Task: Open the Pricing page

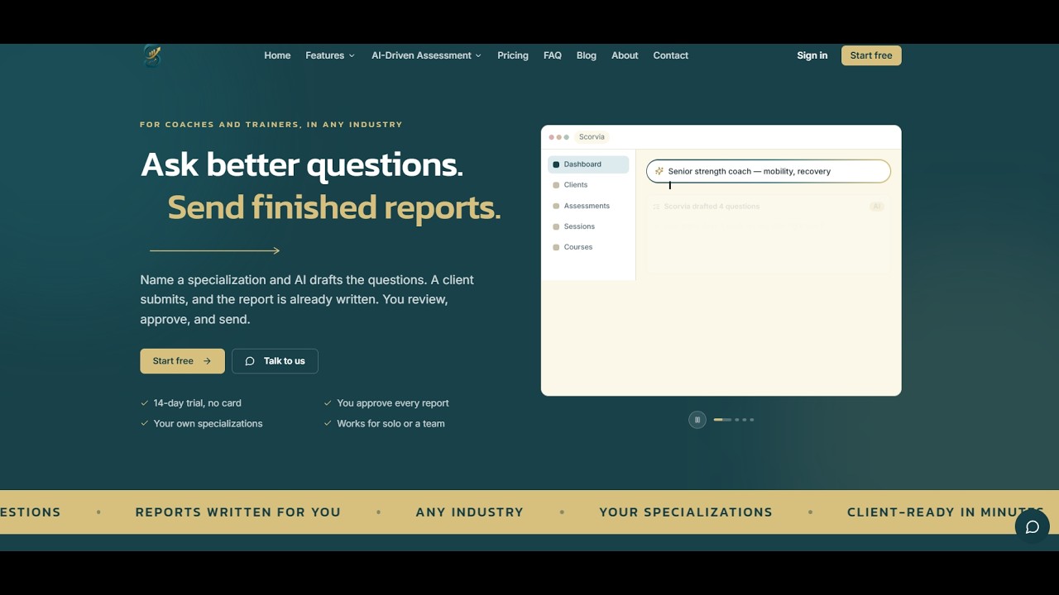Action: [513, 55]
